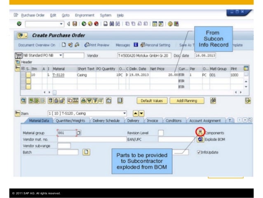The height and width of the screenshot is (198, 263).
Task: Click the Hold document icon beside Create
Action: click(70, 45)
